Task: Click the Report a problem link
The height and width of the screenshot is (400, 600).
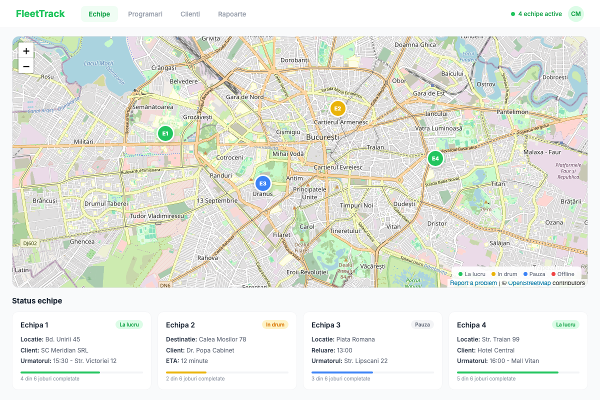Action: (473, 283)
